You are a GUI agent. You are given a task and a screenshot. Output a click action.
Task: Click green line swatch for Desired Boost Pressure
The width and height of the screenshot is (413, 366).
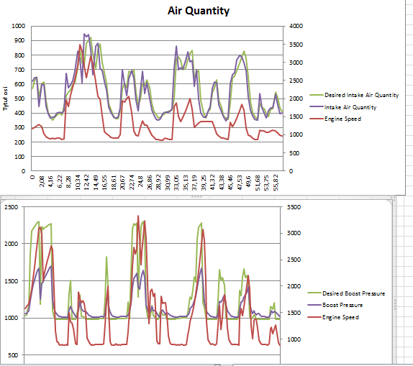(x=314, y=293)
